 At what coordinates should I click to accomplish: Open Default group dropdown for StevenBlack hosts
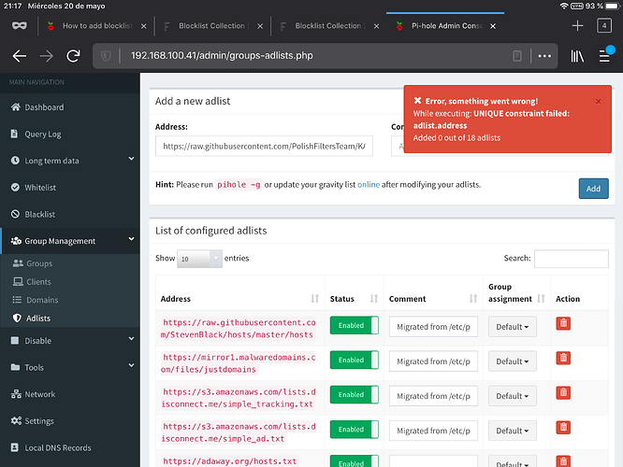pyautogui.click(x=512, y=327)
